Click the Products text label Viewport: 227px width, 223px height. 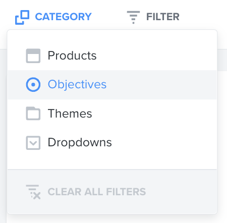tap(72, 55)
